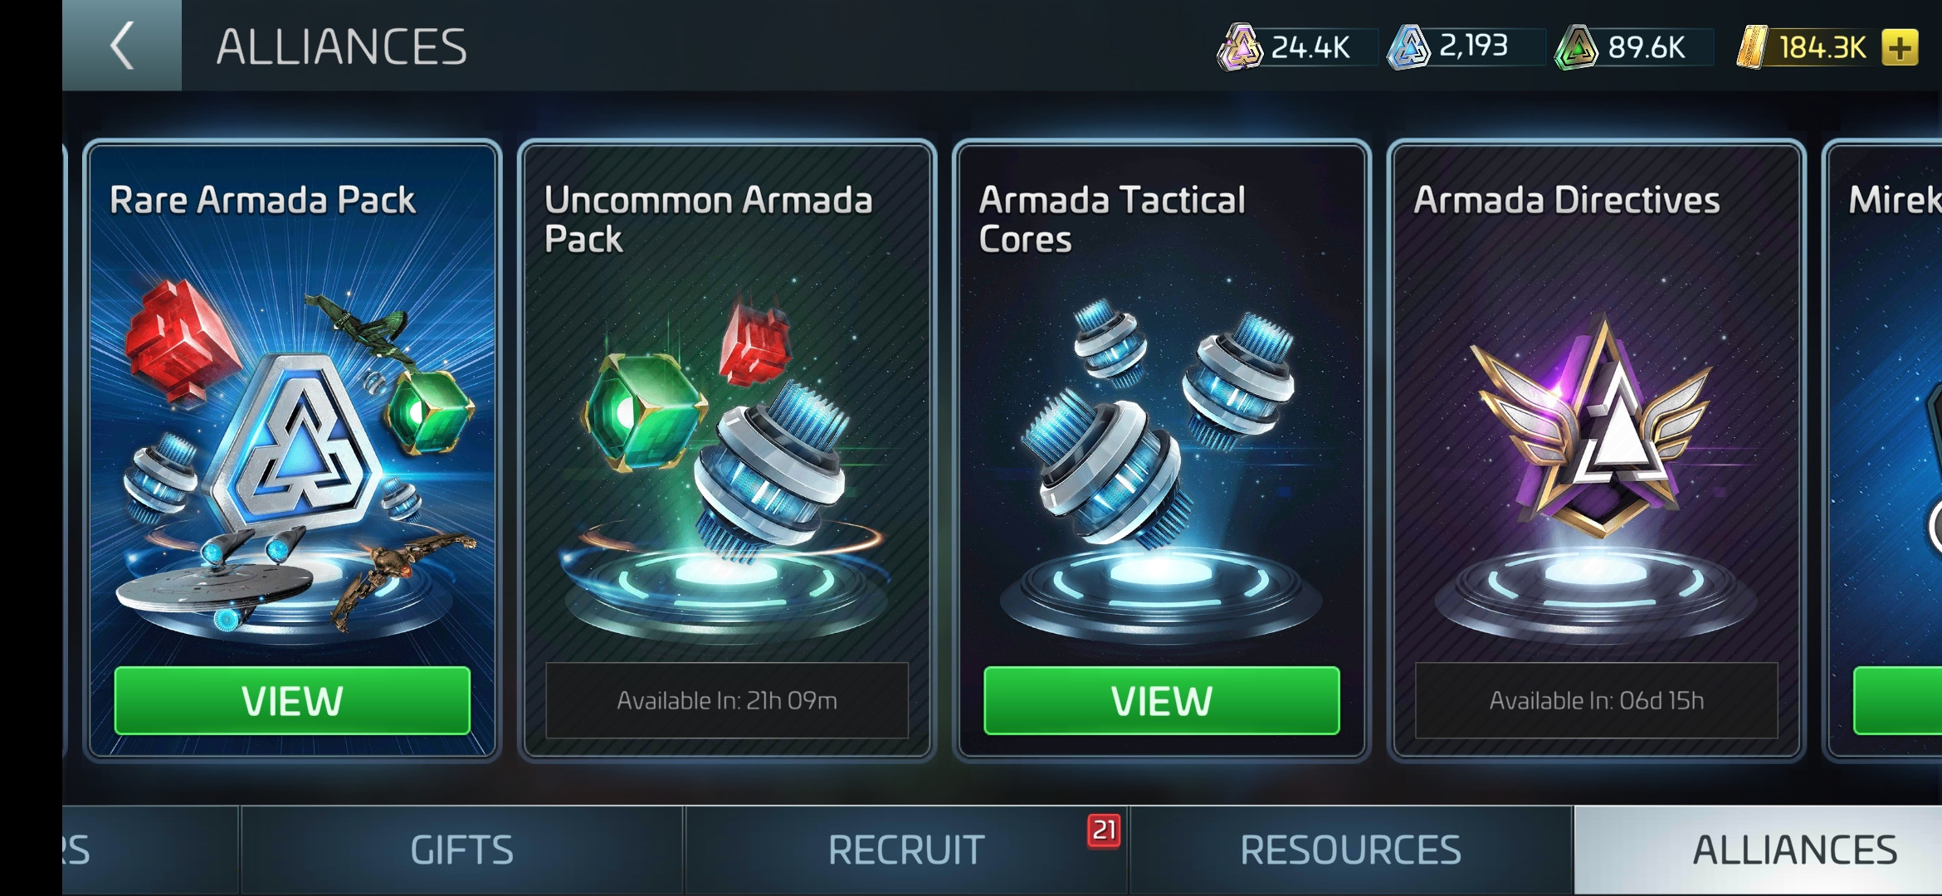View the Rare Armada Pack
The image size is (1942, 896).
pyautogui.click(x=292, y=700)
